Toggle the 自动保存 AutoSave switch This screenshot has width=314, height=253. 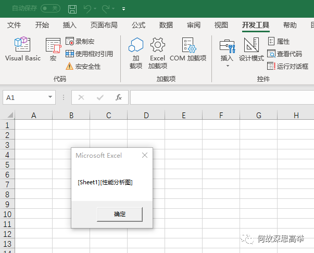click(51, 8)
